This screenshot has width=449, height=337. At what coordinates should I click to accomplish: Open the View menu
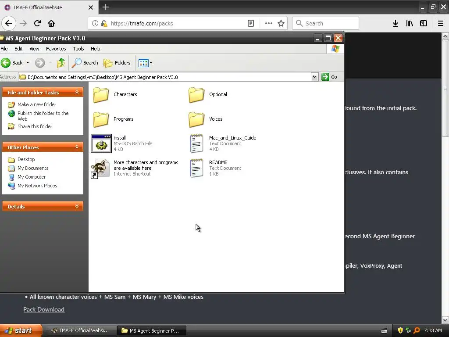click(34, 49)
